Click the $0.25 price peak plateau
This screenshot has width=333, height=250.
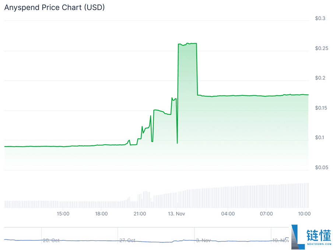pos(187,44)
